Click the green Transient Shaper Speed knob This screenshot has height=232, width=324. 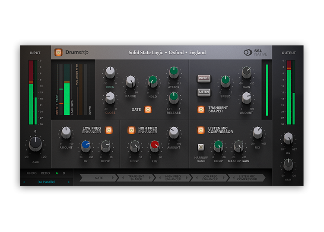(x=226, y=82)
